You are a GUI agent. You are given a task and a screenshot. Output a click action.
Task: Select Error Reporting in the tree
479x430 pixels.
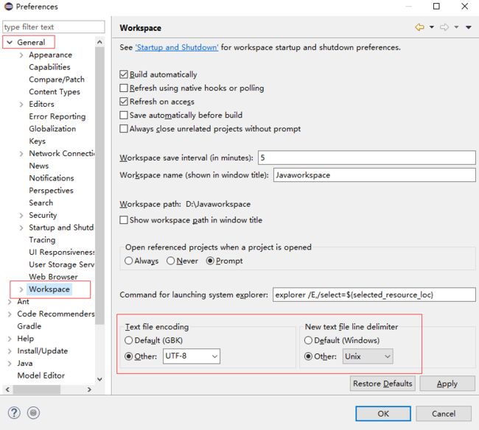click(x=57, y=116)
